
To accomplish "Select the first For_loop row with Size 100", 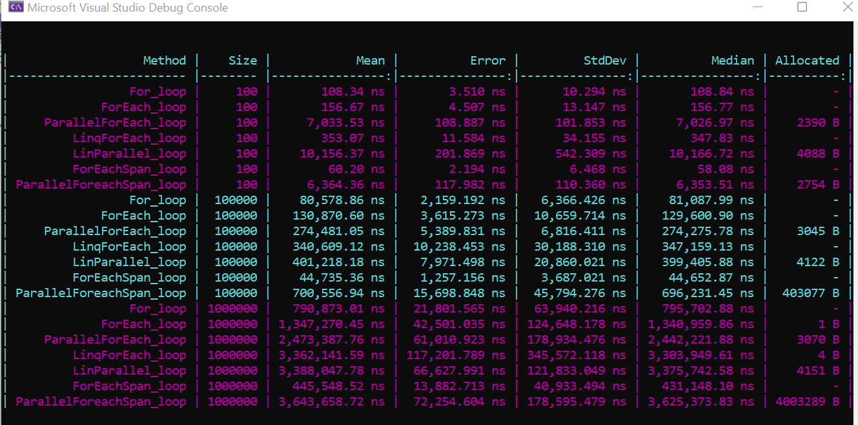I will pos(158,91).
